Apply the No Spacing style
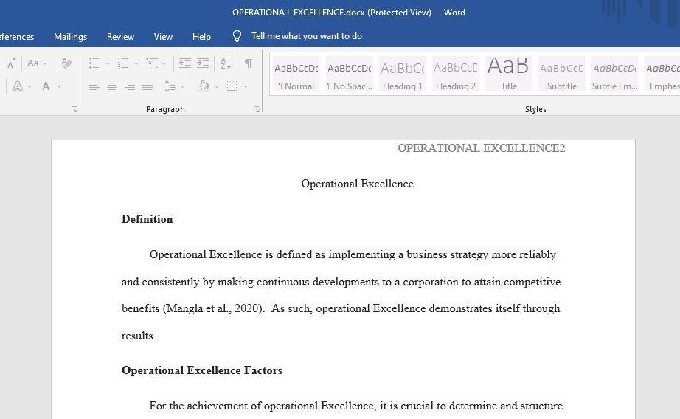 [x=350, y=74]
